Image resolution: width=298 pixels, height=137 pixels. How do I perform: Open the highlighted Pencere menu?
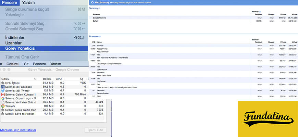click(10, 3)
